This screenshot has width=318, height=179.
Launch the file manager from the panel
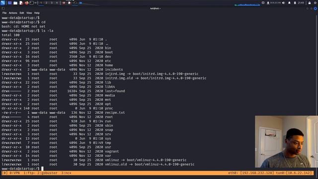click(15, 3)
